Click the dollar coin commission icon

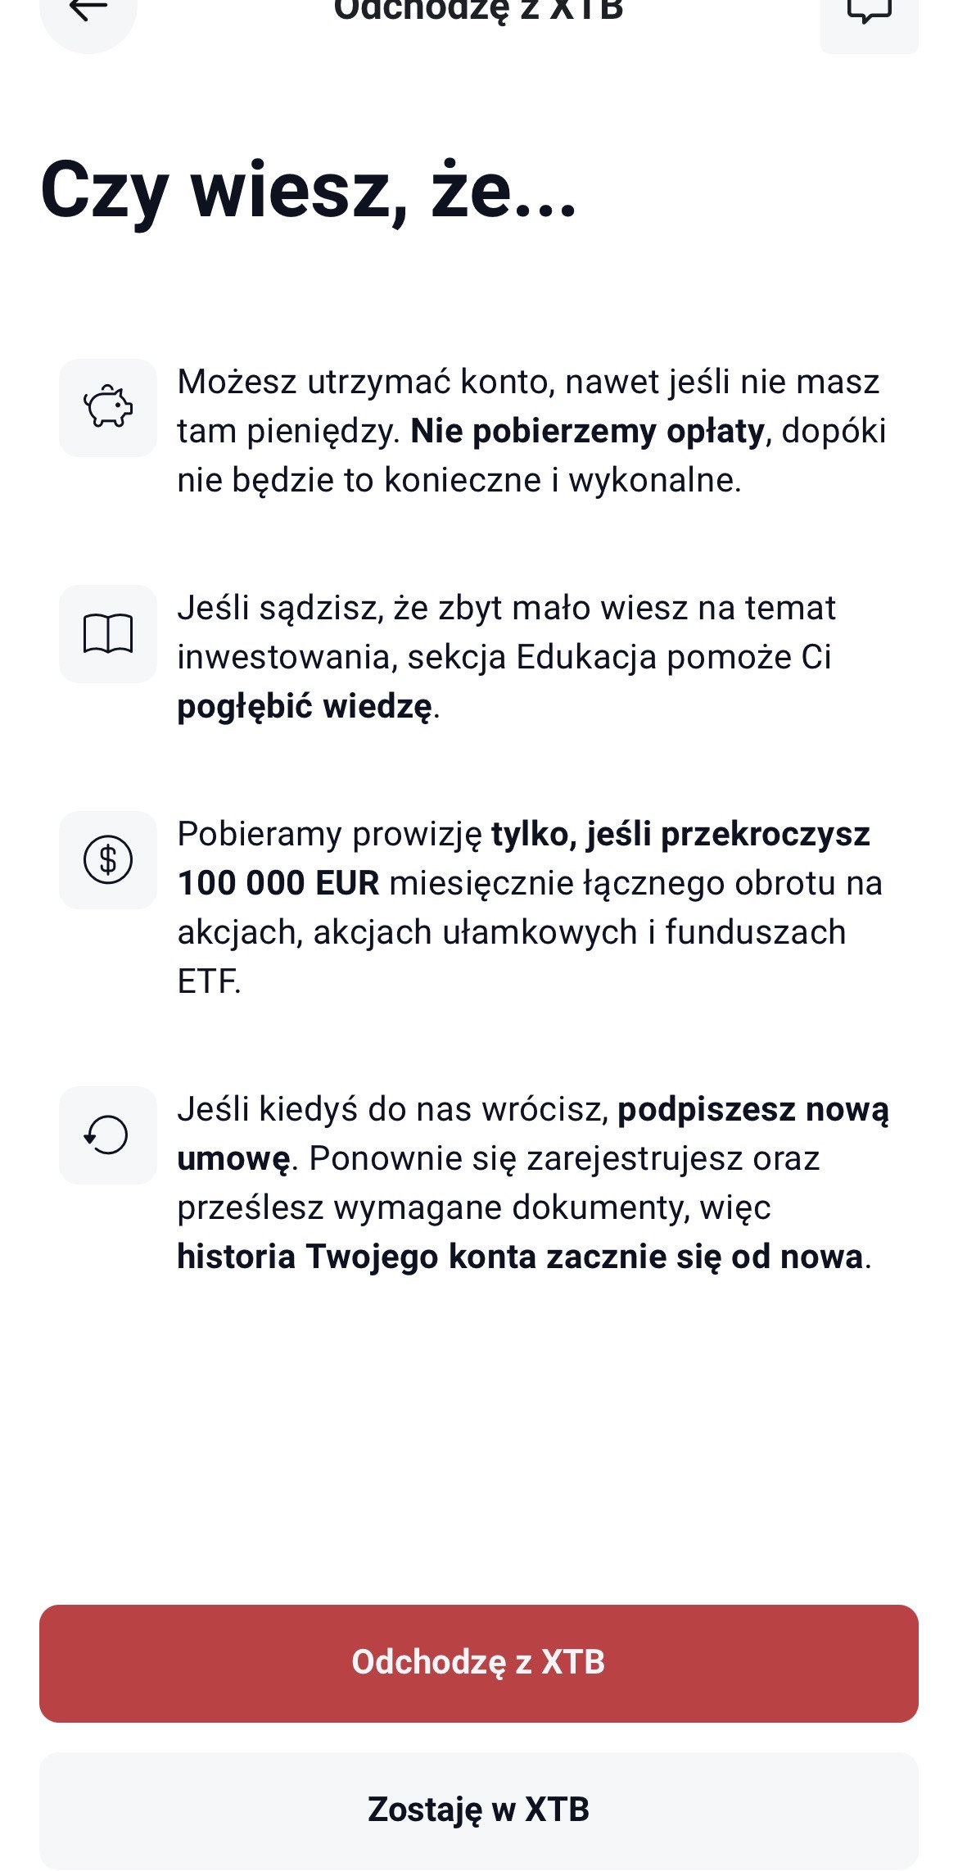tap(108, 859)
